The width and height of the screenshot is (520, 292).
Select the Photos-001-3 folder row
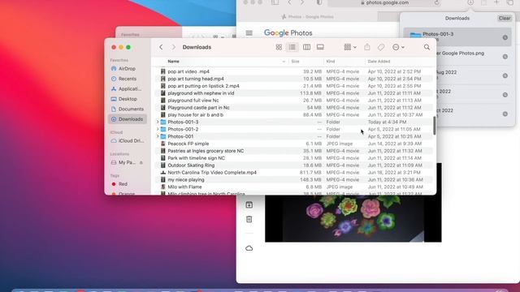click(294, 122)
